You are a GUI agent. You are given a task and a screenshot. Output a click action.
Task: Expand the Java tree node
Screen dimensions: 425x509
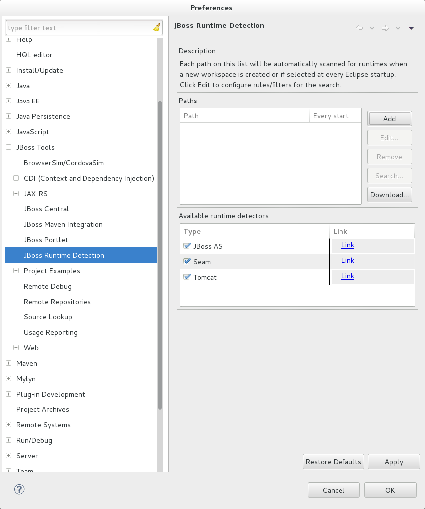(8, 86)
